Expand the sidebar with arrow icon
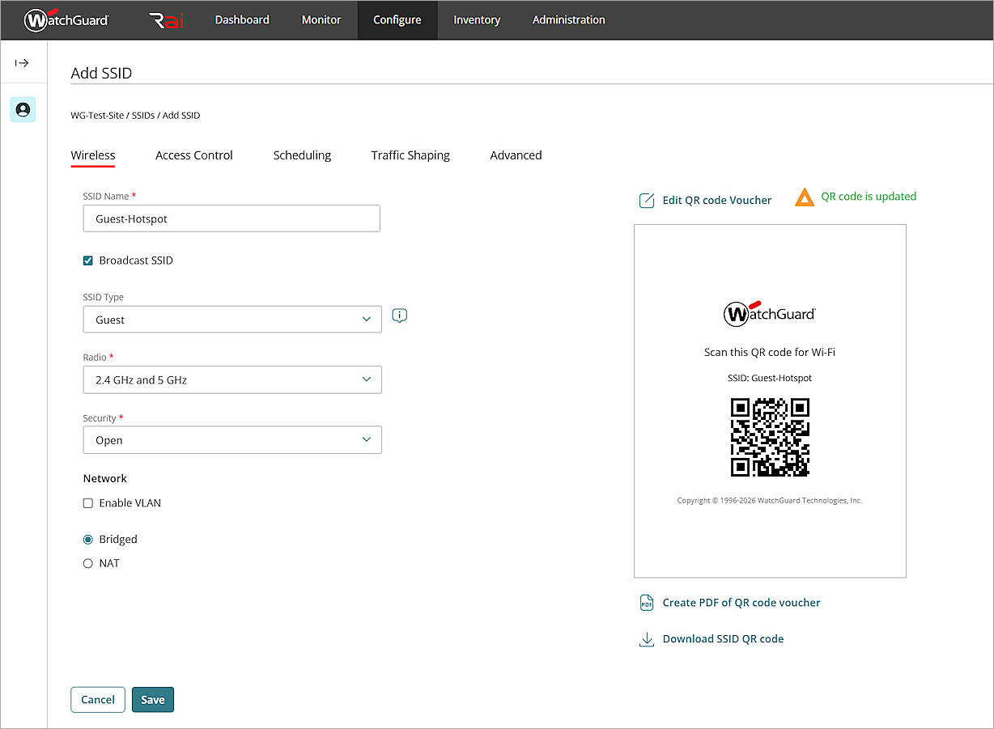Viewport: 994px width, 729px height. 23,62
